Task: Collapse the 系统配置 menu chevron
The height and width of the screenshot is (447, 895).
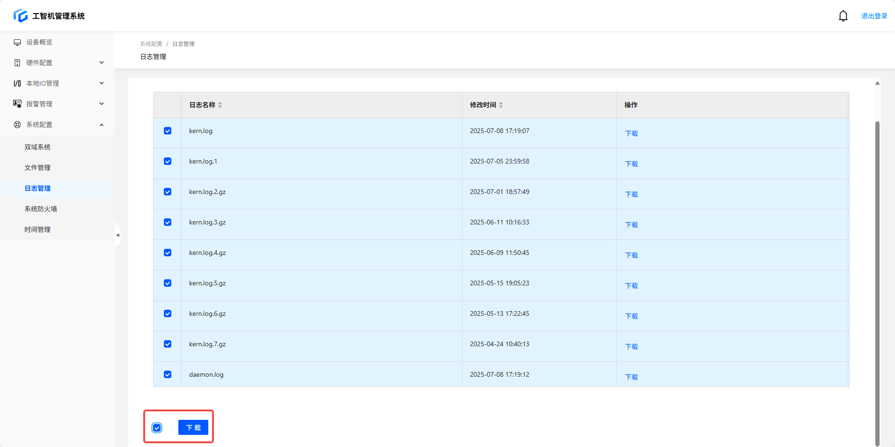Action: click(102, 125)
